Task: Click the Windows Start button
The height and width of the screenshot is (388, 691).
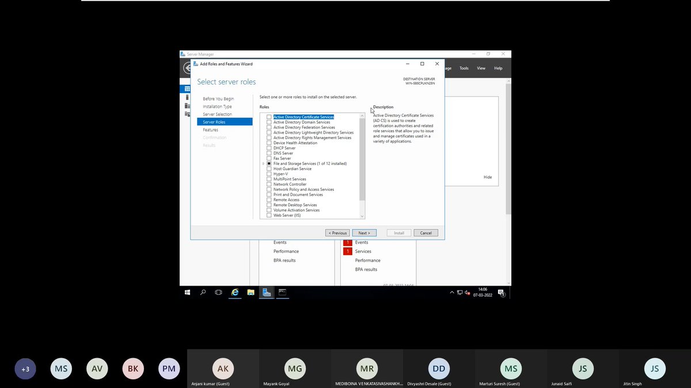Action: 187,292
